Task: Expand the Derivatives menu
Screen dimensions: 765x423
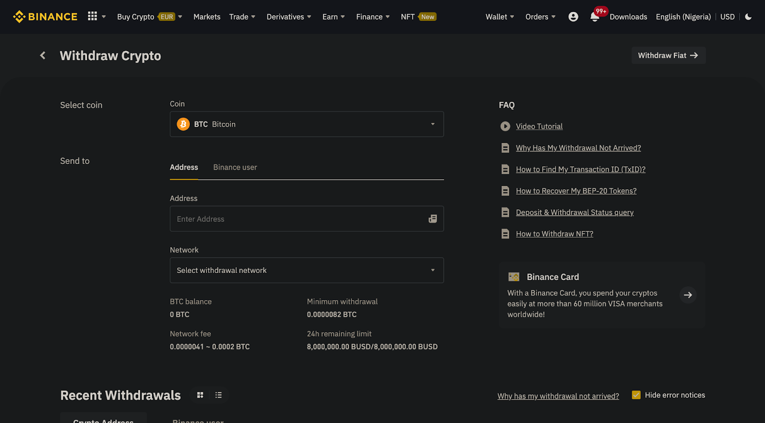Action: pyautogui.click(x=289, y=17)
